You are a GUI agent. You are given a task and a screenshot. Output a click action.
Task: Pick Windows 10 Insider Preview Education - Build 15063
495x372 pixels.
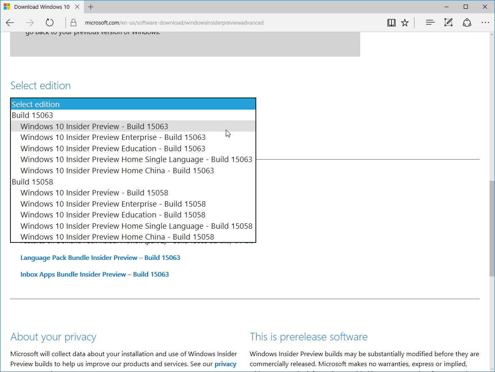click(x=113, y=148)
